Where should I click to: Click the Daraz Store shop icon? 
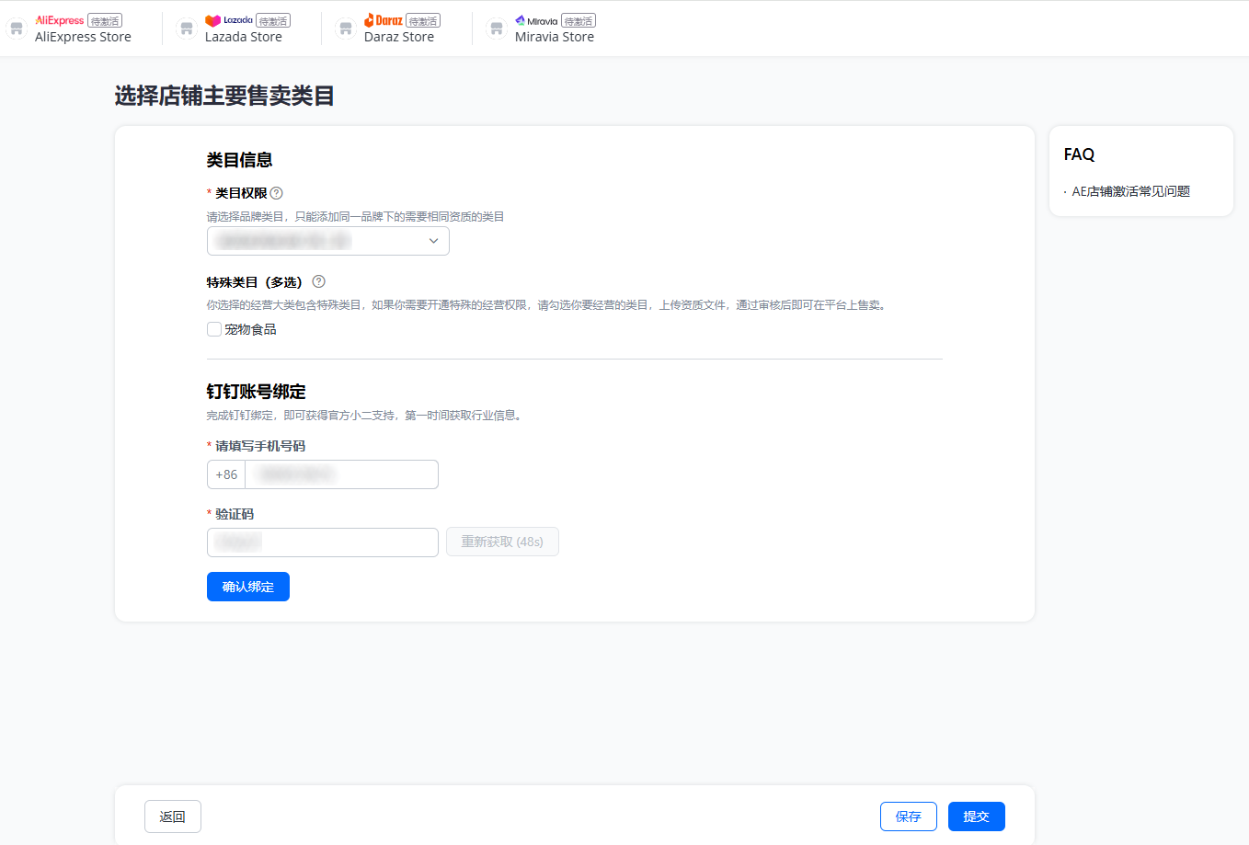(346, 29)
